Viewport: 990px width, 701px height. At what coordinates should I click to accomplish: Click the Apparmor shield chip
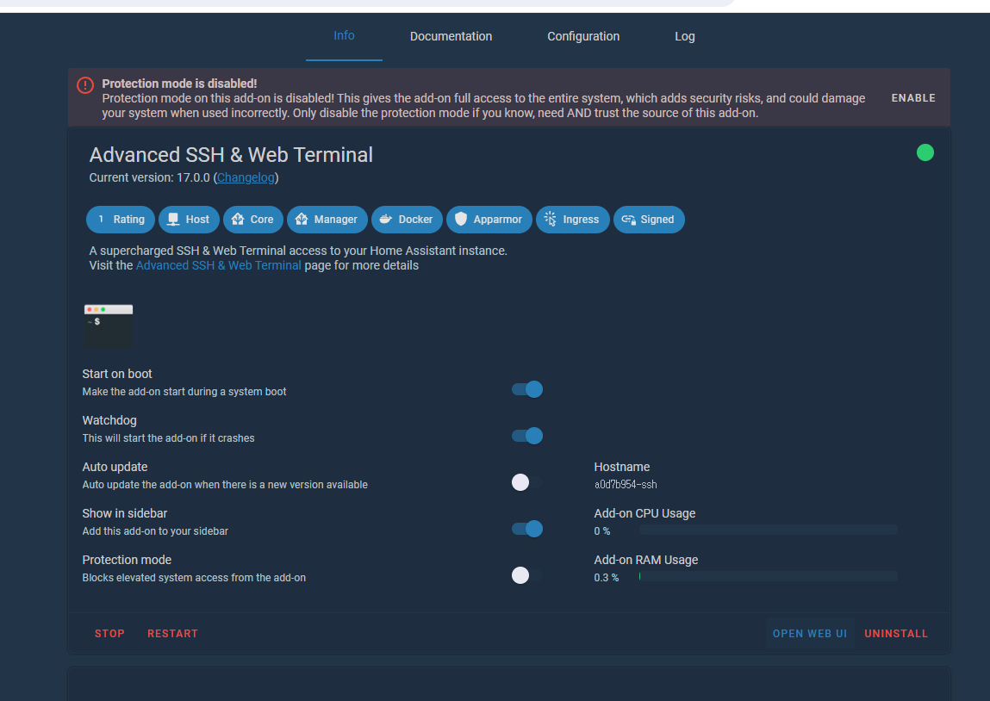point(489,220)
